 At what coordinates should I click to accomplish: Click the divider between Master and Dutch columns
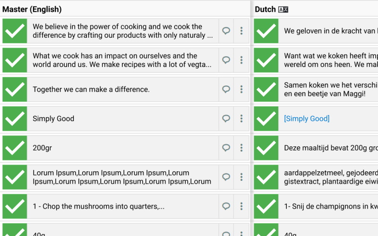pyautogui.click(x=251, y=118)
